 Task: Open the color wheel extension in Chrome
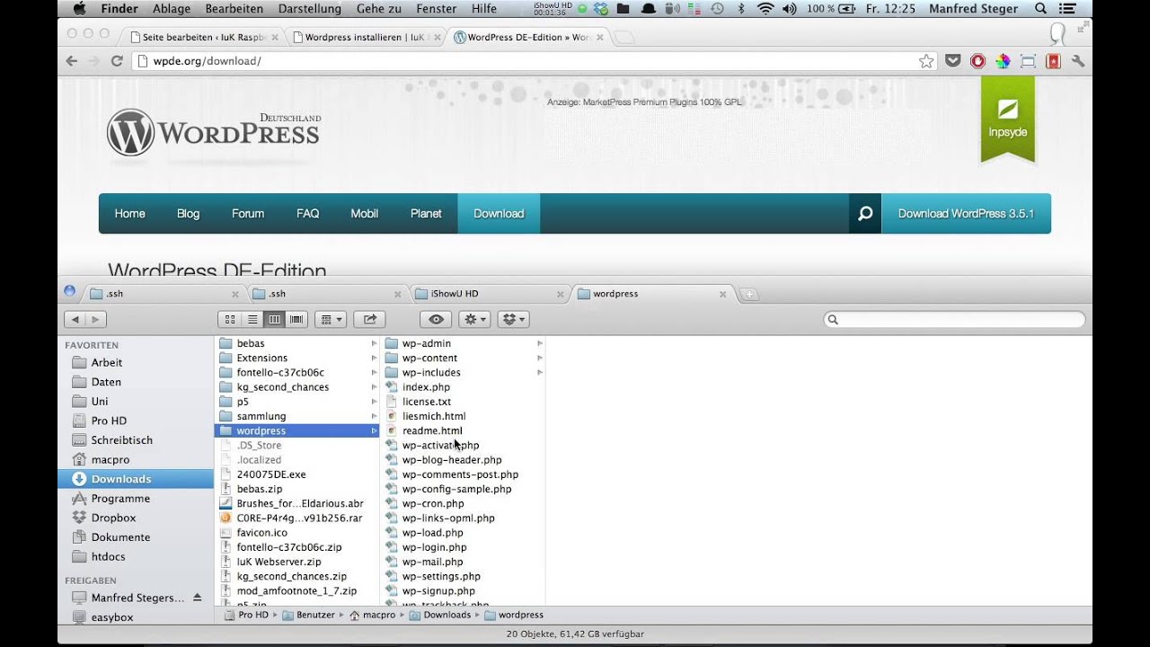click(x=1003, y=61)
